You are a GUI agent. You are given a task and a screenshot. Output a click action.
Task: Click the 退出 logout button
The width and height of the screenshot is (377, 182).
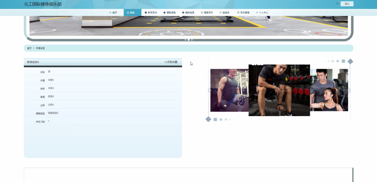coord(347,4)
